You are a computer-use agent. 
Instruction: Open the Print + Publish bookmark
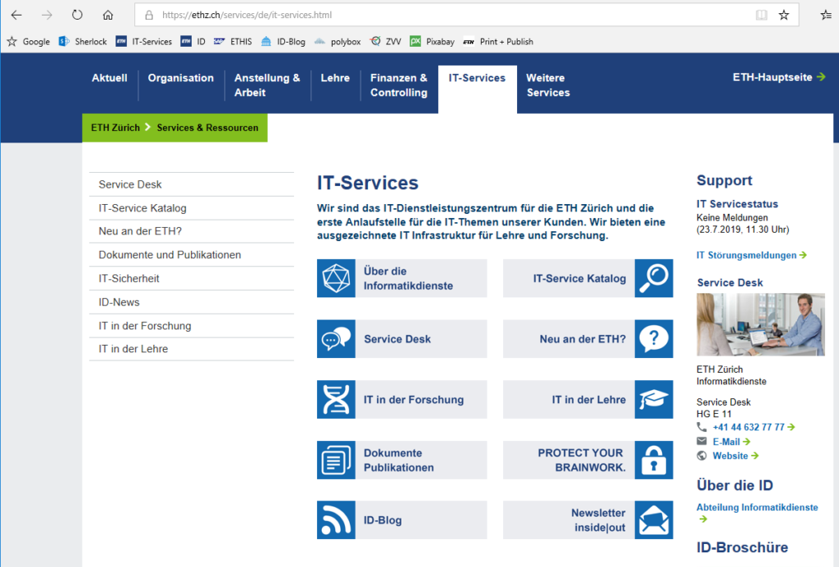coord(498,42)
